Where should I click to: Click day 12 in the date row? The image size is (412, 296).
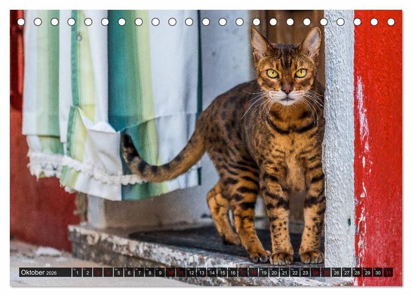pos(191,272)
